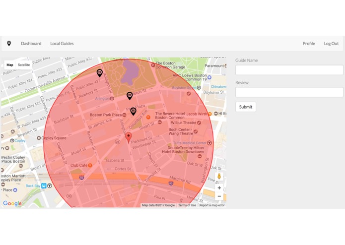Click the Boylston Street station icon
Screen dimensions: 345x245
click(199, 88)
